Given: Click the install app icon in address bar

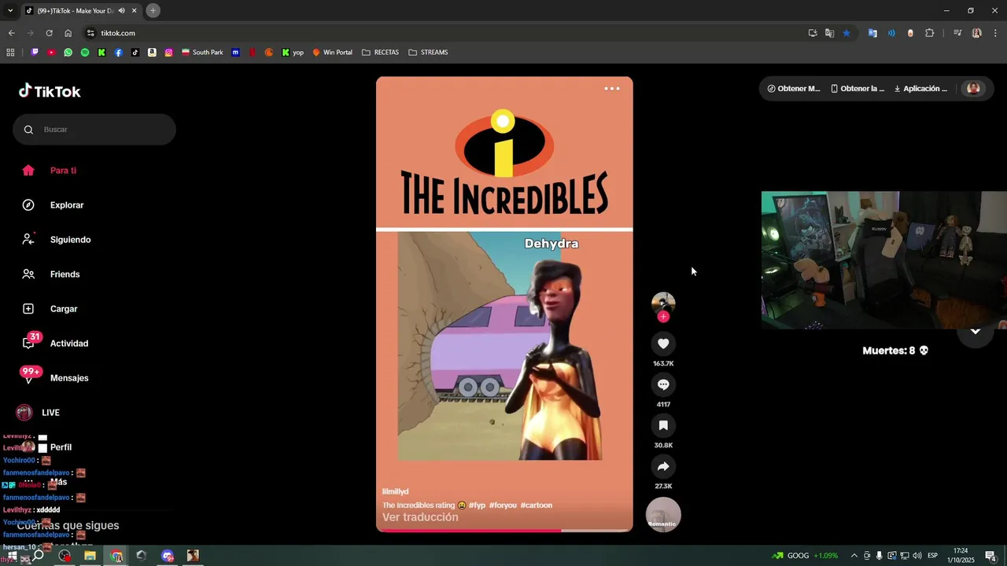Looking at the screenshot, I should [x=813, y=33].
